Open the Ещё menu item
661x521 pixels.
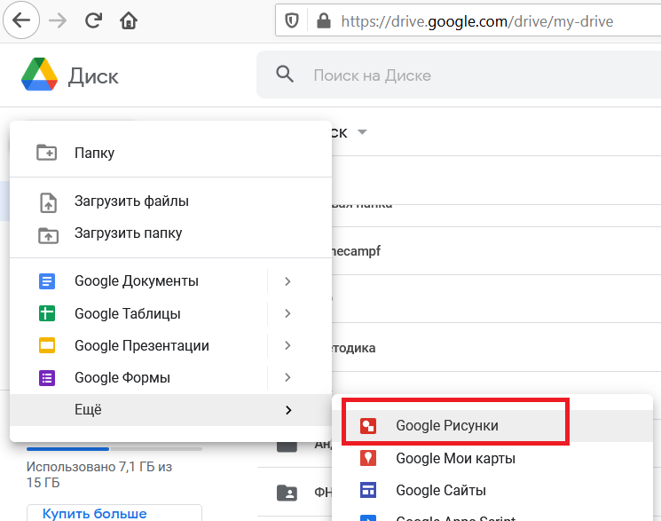point(170,410)
